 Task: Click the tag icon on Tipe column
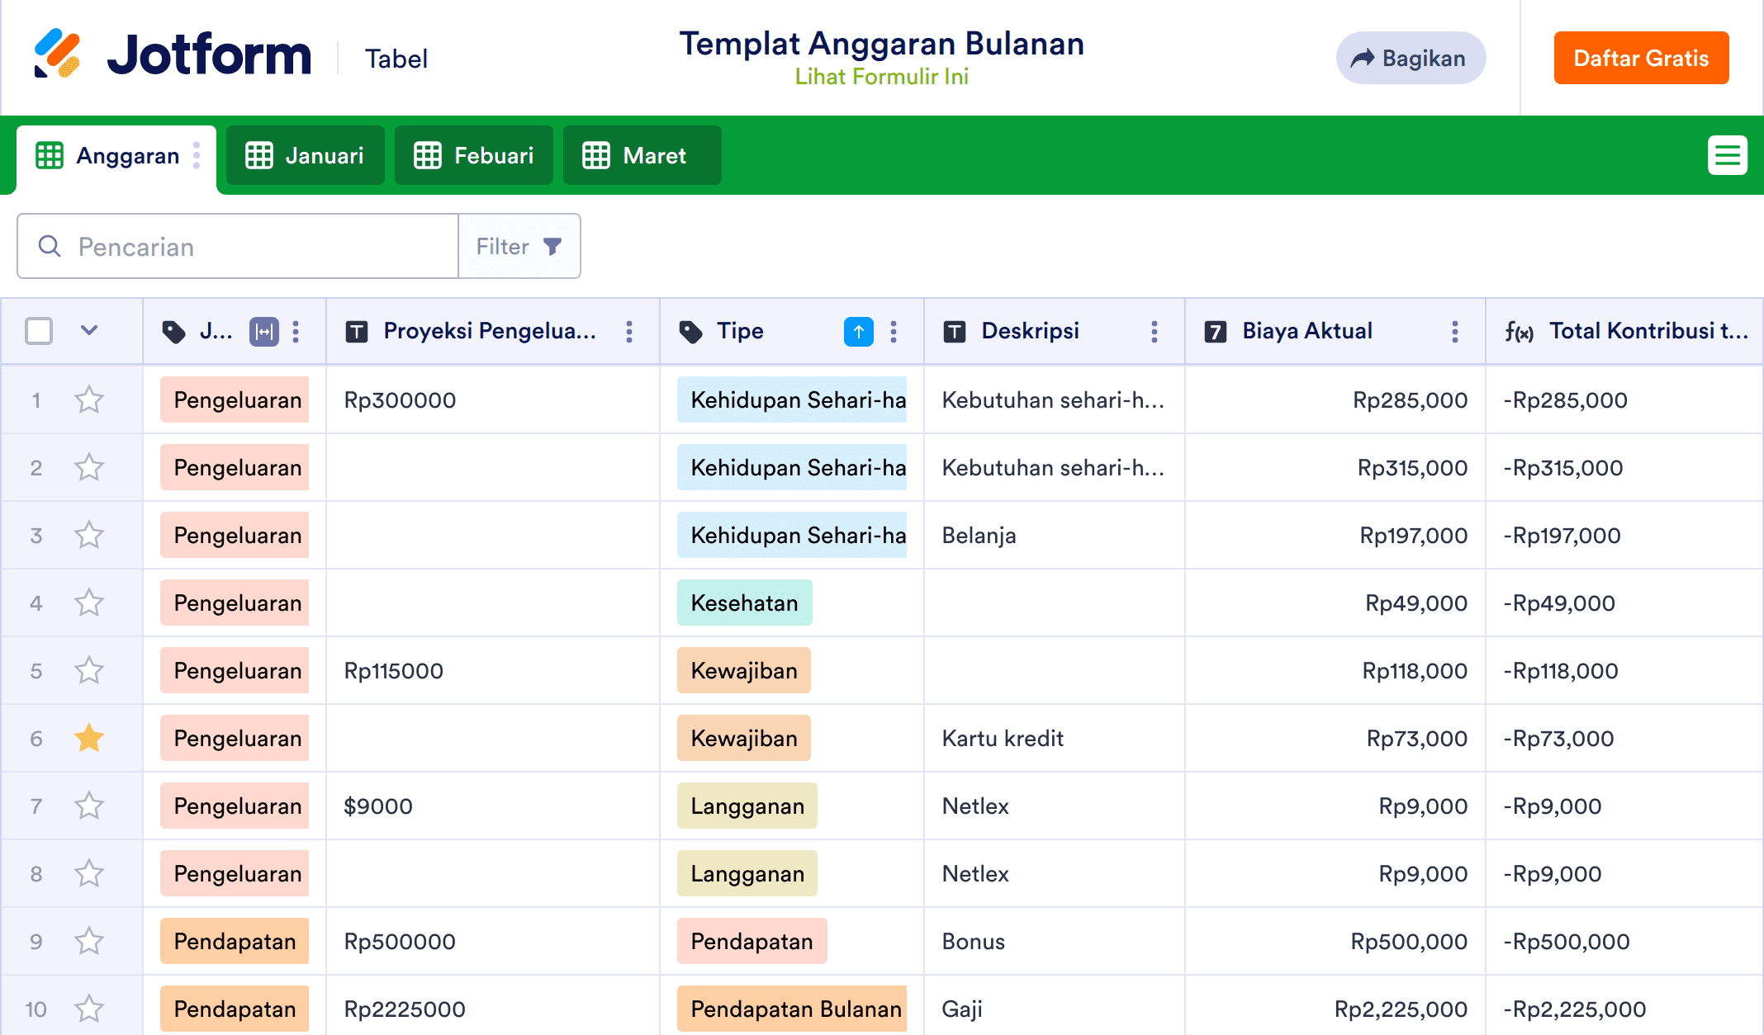point(690,331)
